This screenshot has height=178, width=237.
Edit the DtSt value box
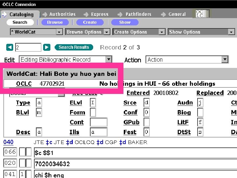point(200,132)
